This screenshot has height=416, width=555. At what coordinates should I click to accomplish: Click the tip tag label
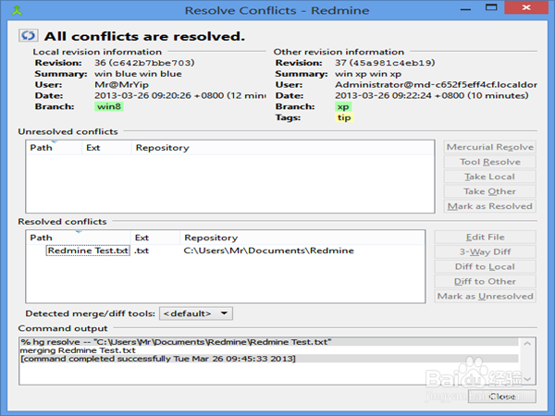(344, 117)
